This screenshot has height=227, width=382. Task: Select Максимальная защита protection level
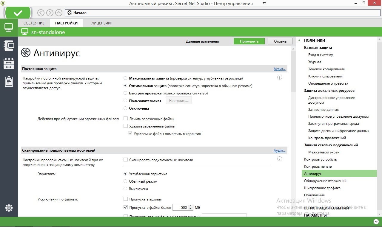pos(126,78)
